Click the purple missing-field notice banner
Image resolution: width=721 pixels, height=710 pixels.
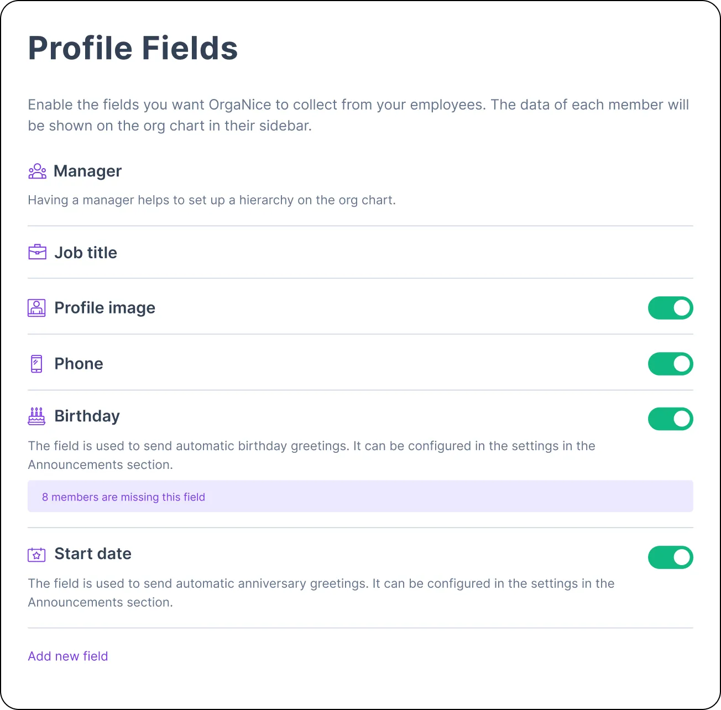coord(360,496)
